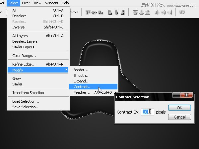Screen dimensions: 199x149
Task: Click the Distribute vertical centers icon
Action: tap(141, 13)
